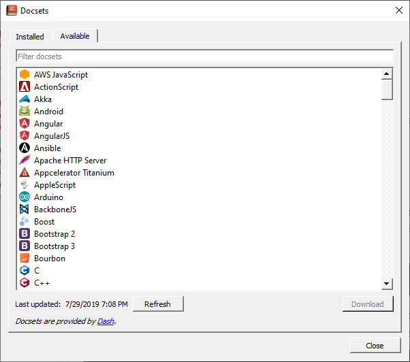Focus the Filter docsets field
Screen dimensions: 410x362
pyautogui.click(x=205, y=56)
